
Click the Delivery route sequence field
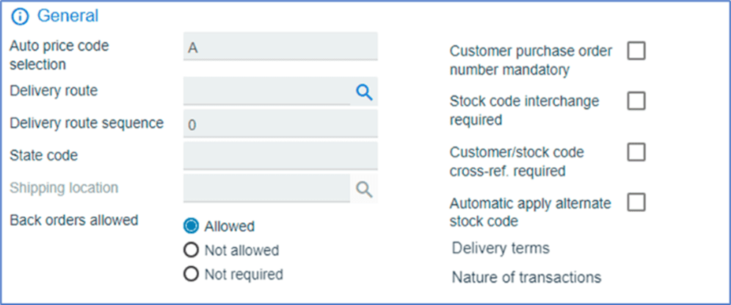[x=280, y=125]
